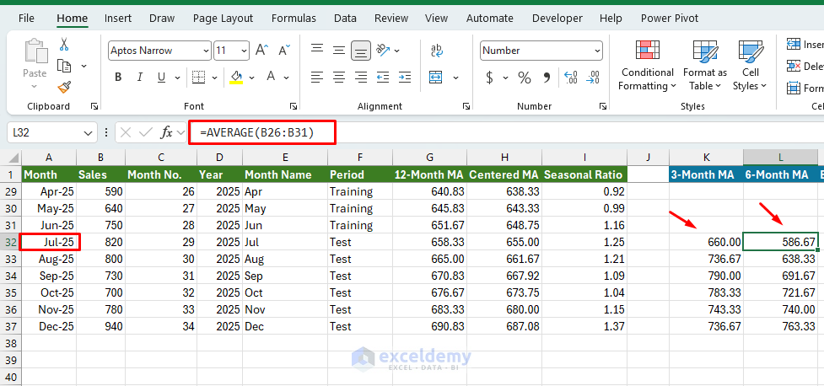Click cell containing Jul-25
This screenshot has width=824, height=386.
49,242
